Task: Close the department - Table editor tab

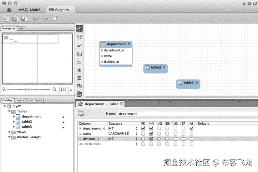Action: (x=121, y=104)
